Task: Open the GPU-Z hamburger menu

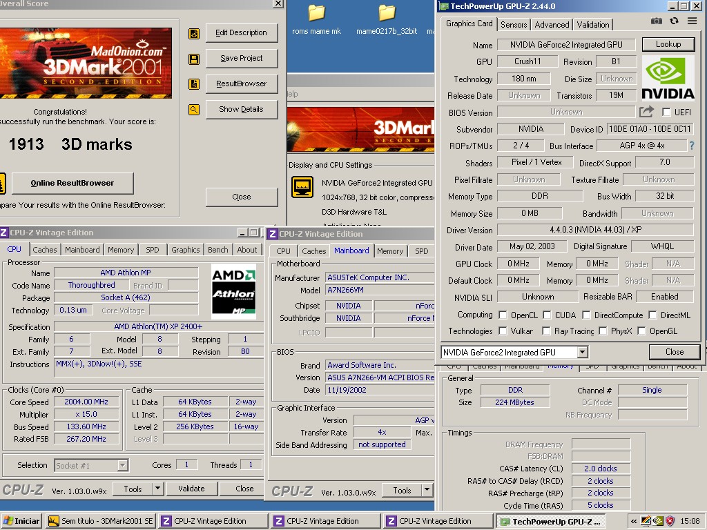Action: (x=692, y=21)
